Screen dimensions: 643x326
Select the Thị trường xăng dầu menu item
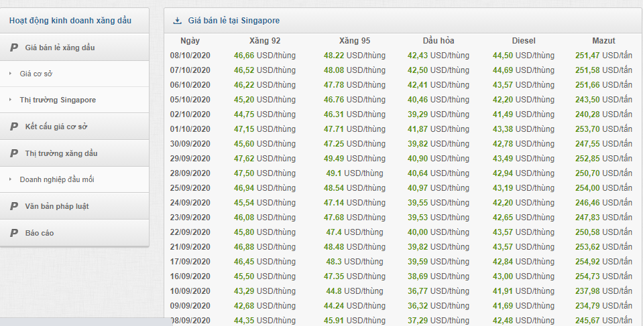click(x=61, y=153)
